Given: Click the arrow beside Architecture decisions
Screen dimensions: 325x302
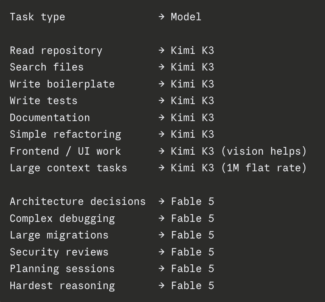Looking at the screenshot, I should [161, 201].
